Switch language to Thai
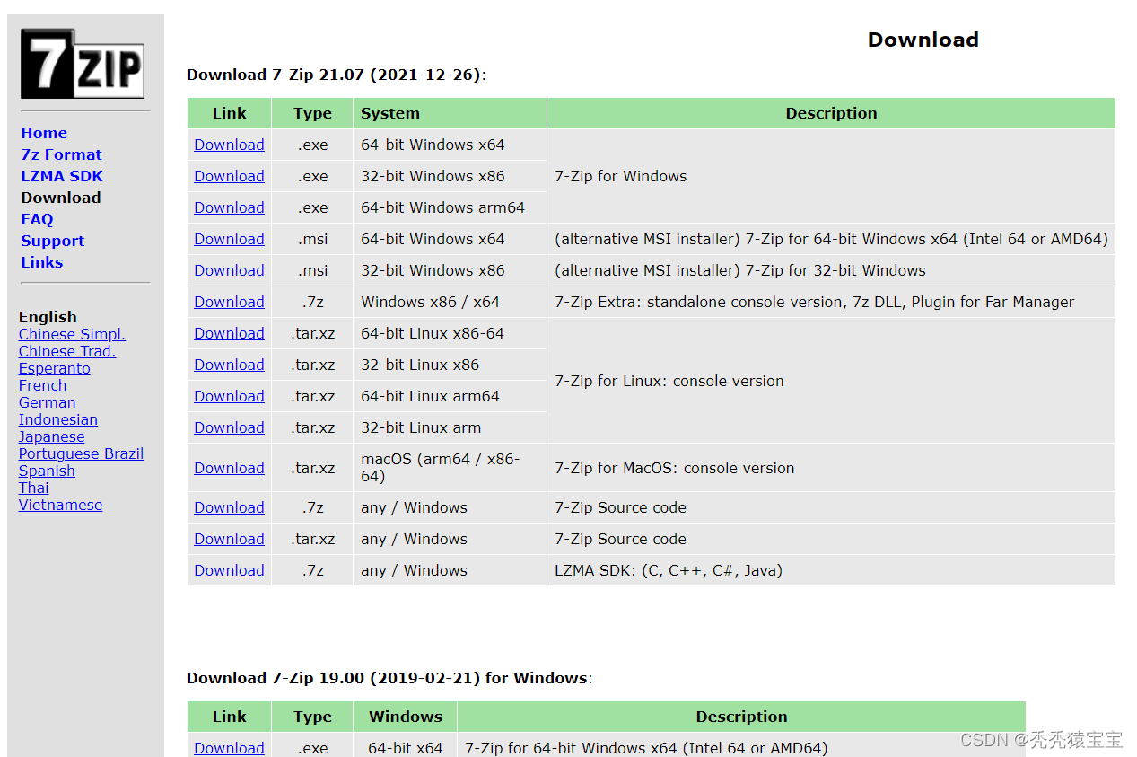This screenshot has width=1137, height=757. click(34, 488)
